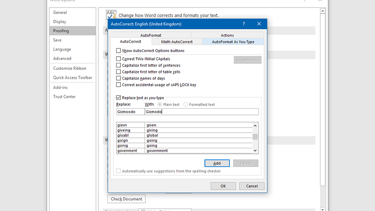The height and width of the screenshot is (211, 375).
Task: Open Language options category
Action: coord(73,49)
